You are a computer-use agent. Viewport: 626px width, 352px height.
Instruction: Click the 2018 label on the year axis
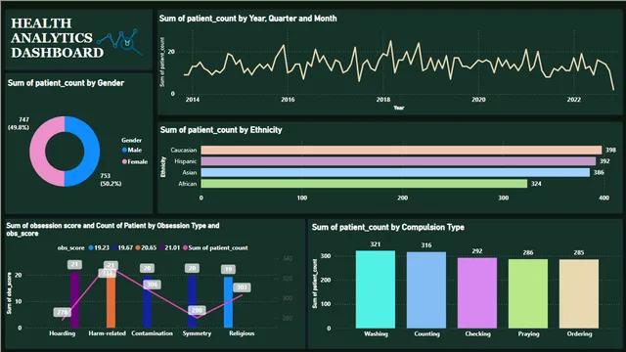[383, 100]
